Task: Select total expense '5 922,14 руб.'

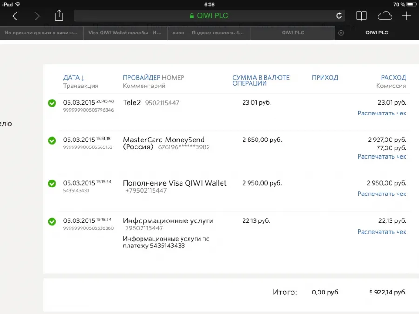Action: (387, 293)
